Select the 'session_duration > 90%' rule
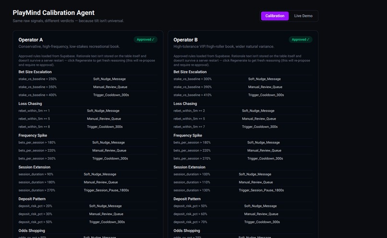Viewport: 387px width, 238px height. 36,174
